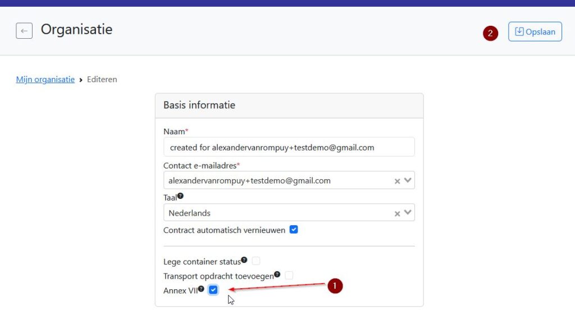Click the help icon next to Lege container status
This screenshot has height=328, width=575.
click(244, 260)
